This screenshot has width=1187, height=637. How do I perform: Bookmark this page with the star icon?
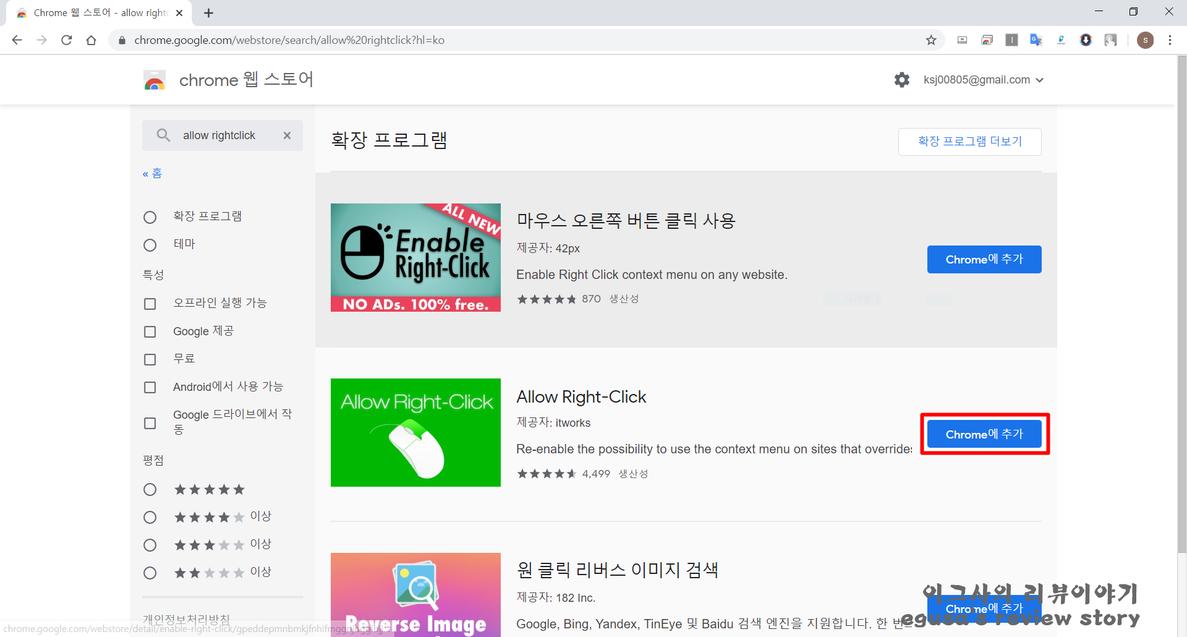click(x=931, y=40)
